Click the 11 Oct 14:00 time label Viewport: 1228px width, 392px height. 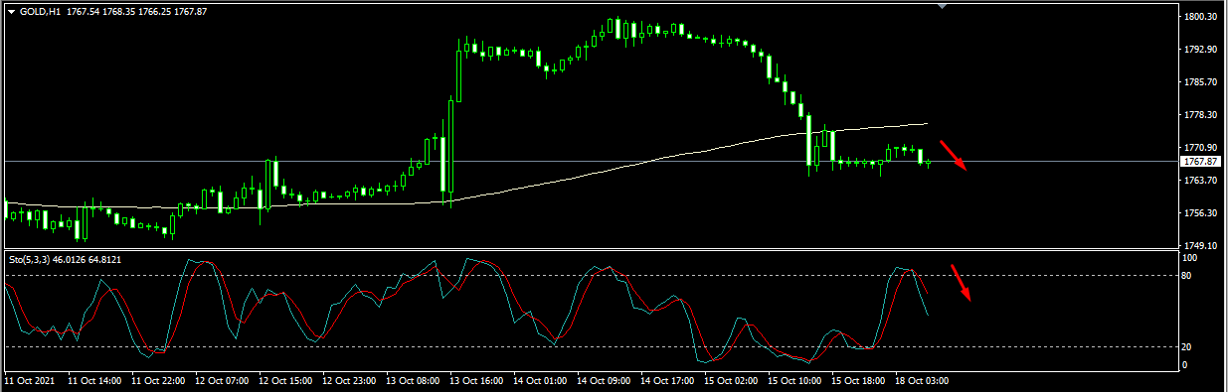click(95, 380)
